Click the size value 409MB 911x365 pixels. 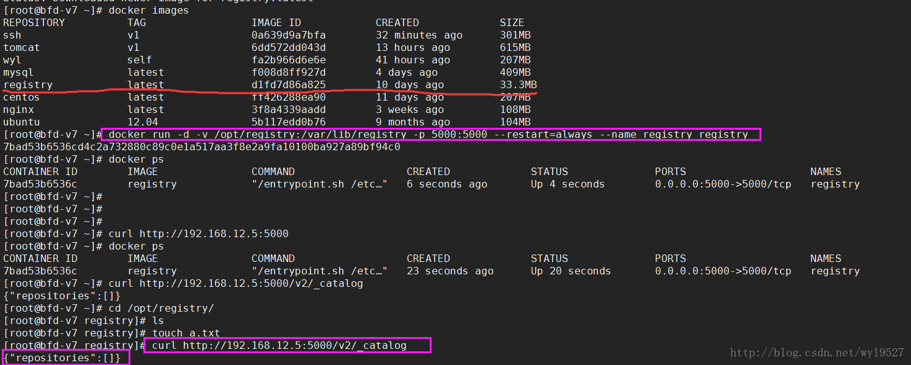click(x=515, y=72)
